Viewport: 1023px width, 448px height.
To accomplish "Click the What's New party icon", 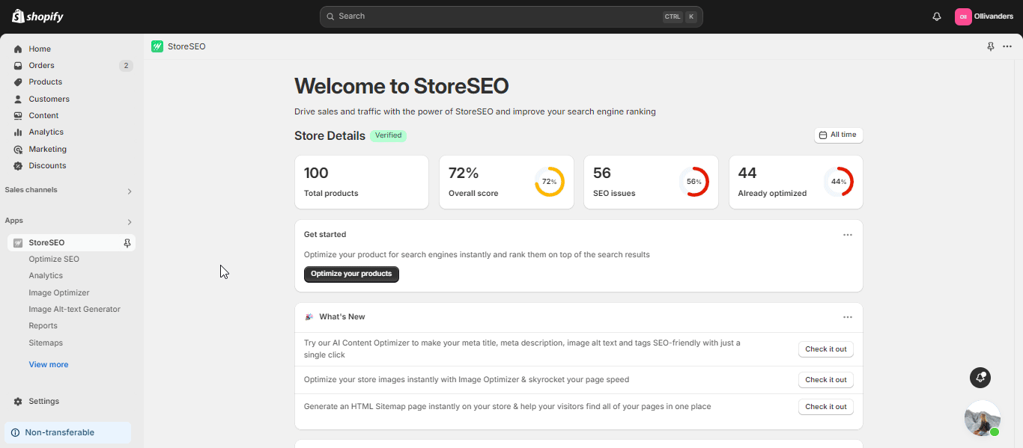I will [x=309, y=317].
